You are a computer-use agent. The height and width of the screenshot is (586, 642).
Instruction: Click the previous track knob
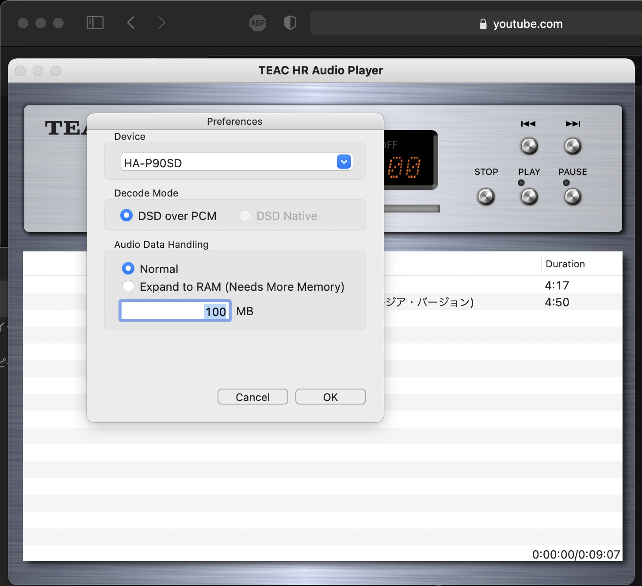tap(529, 146)
